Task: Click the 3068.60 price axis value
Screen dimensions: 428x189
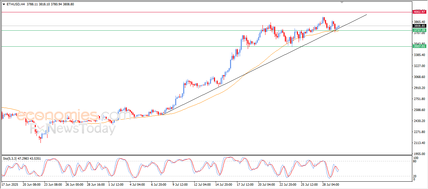Action: pos(419,77)
